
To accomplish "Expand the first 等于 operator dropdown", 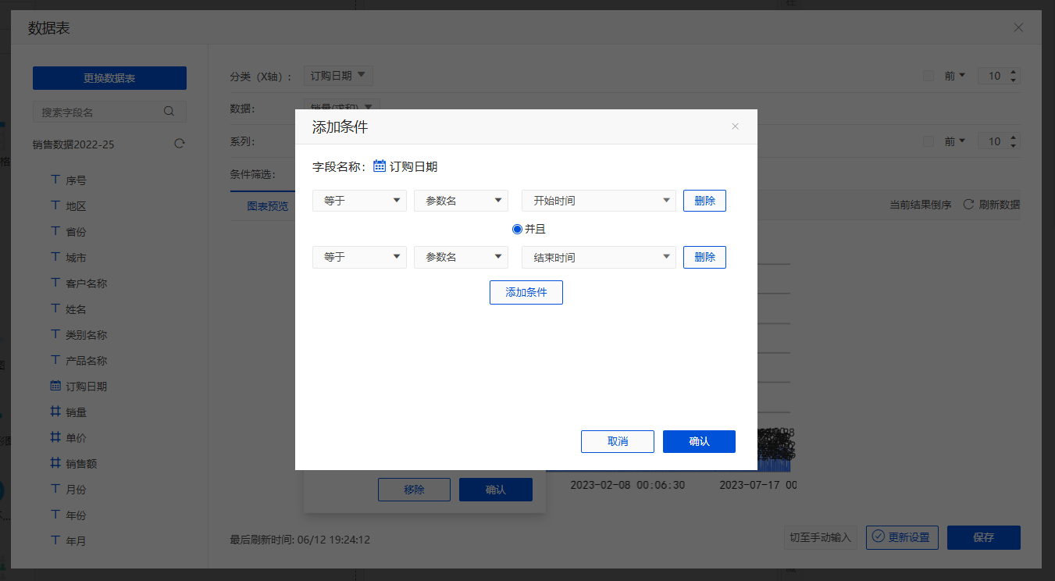I will click(359, 201).
